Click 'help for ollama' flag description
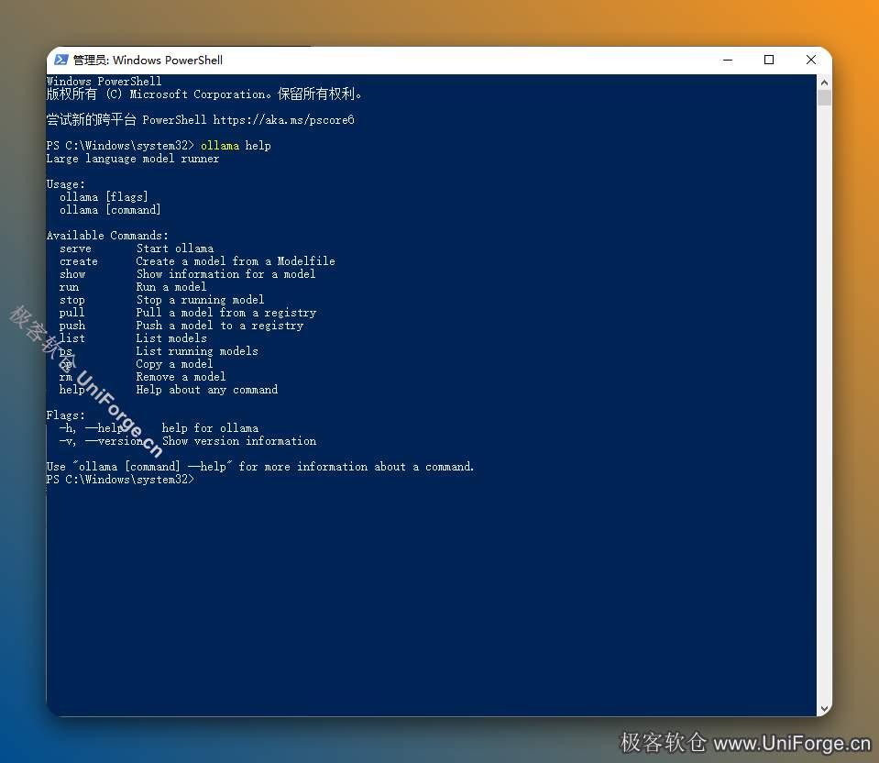The width and height of the screenshot is (879, 763). click(x=210, y=428)
